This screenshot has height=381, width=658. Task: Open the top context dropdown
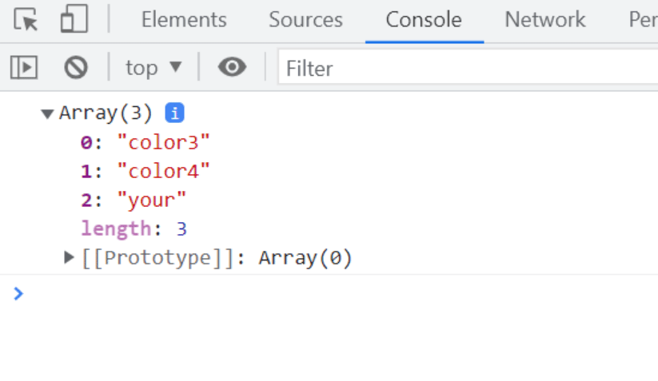coord(154,68)
